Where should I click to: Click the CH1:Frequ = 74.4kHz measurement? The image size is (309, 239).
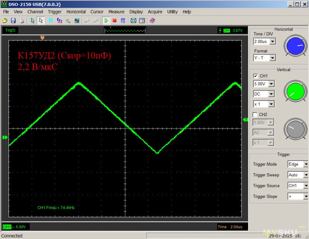tap(56, 208)
